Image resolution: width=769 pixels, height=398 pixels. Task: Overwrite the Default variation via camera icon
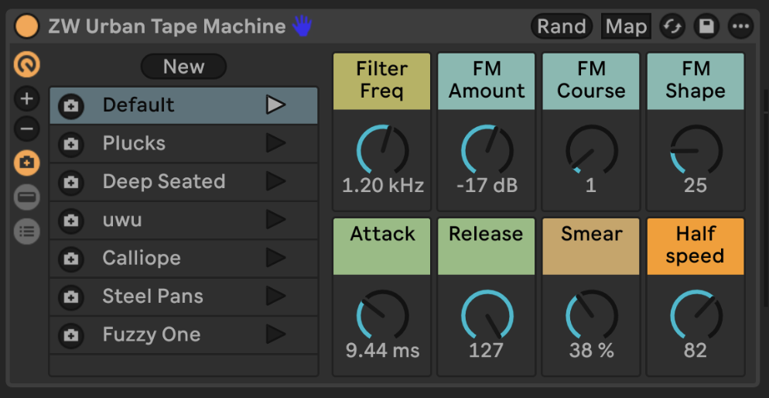point(71,105)
